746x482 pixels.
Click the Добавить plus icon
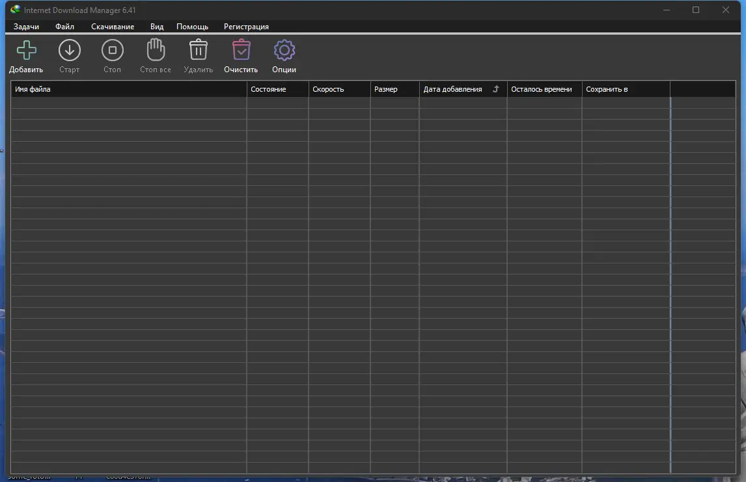26,50
